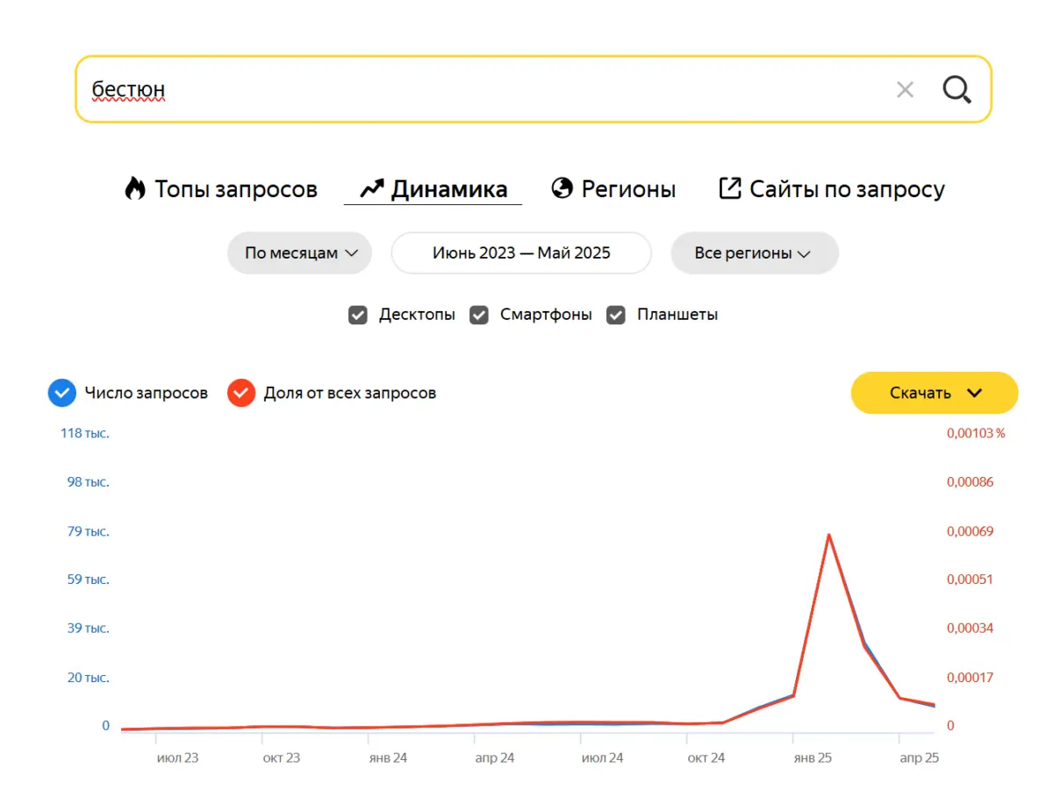The height and width of the screenshot is (789, 1039).
Task: Toggle blue Число запросов series checkmark
Action: pos(61,393)
